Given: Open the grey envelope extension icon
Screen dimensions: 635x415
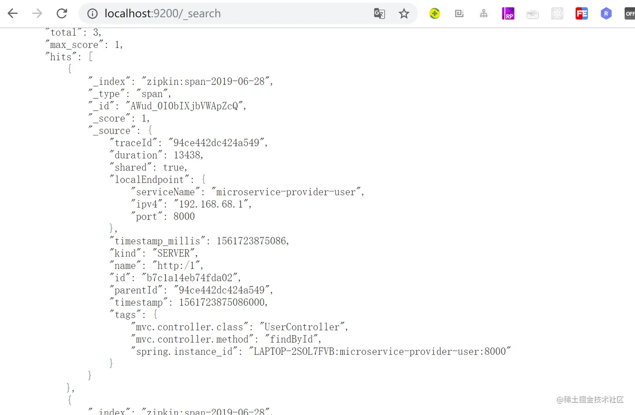Looking at the screenshot, I should click(x=533, y=14).
